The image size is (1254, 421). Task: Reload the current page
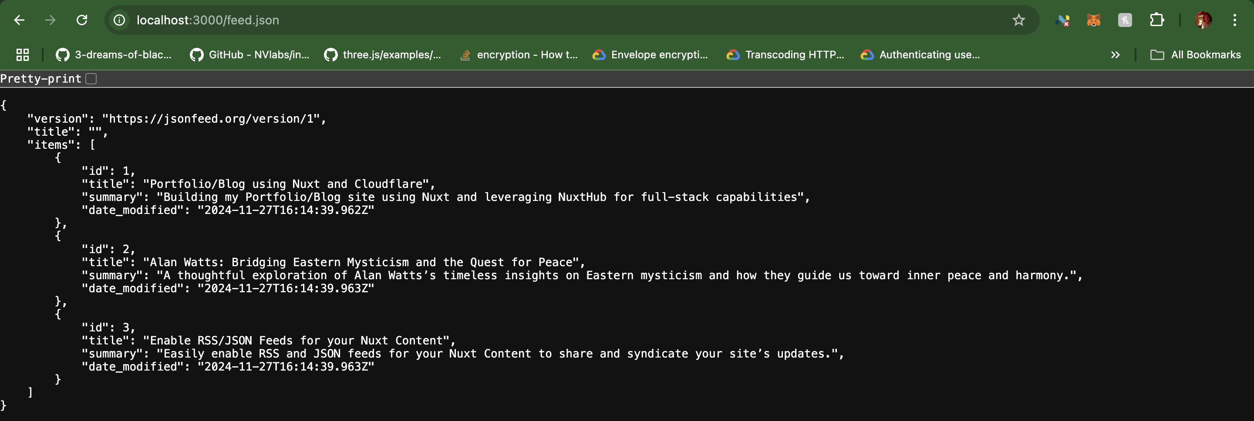tap(82, 20)
